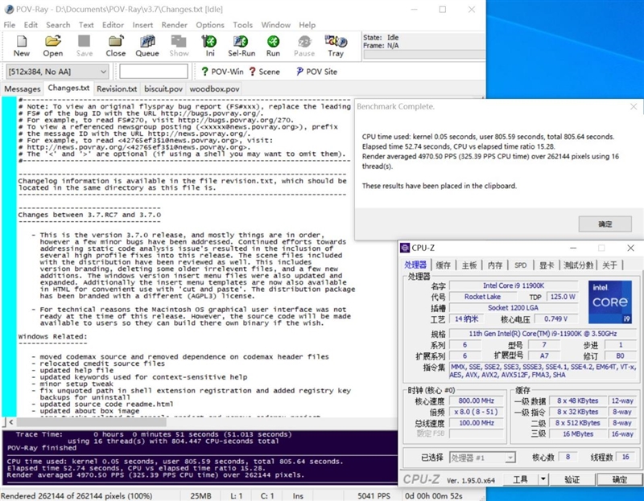Open the File menu
Image resolution: width=644 pixels, height=501 pixels.
tap(10, 25)
